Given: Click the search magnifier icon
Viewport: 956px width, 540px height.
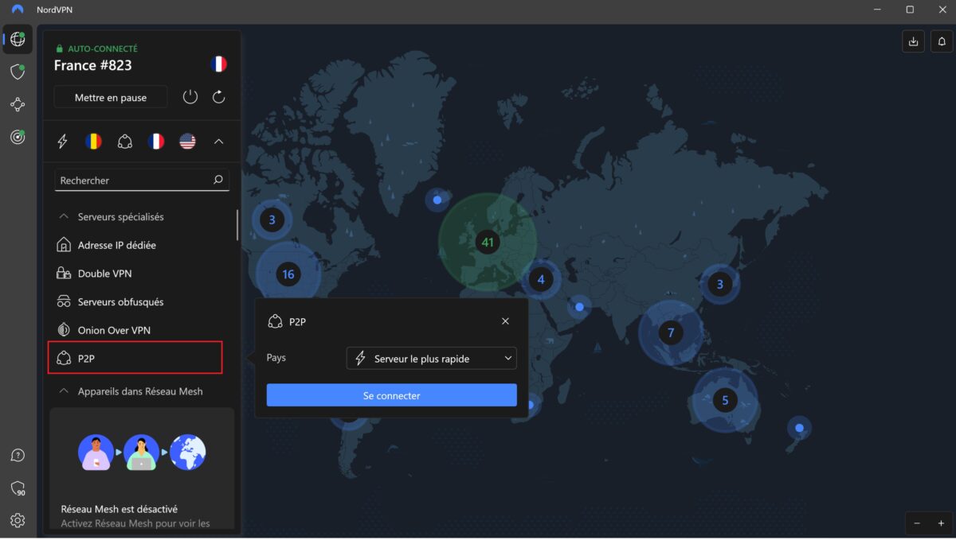Looking at the screenshot, I should (218, 180).
